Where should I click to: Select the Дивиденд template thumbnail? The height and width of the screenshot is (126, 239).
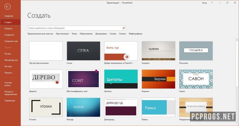tap(121, 107)
